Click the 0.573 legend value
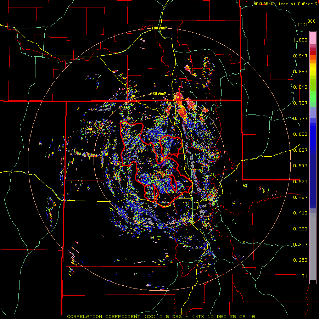Screen dimensions: 319x319 point(300,166)
